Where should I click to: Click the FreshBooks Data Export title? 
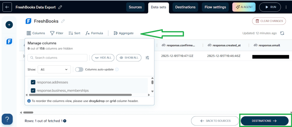[36, 7]
